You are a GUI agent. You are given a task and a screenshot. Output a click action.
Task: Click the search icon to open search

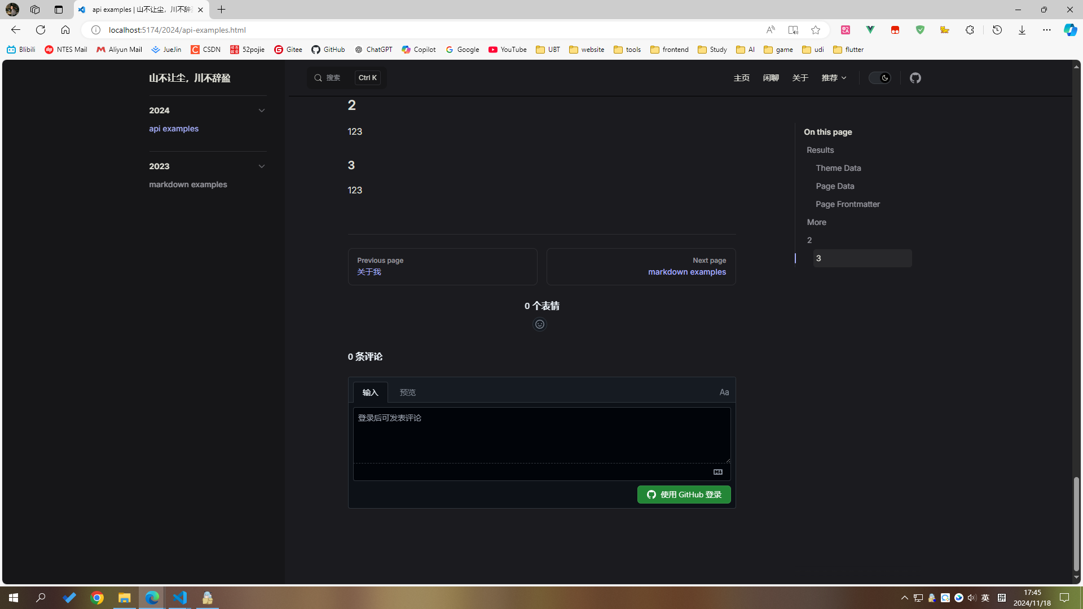(318, 77)
